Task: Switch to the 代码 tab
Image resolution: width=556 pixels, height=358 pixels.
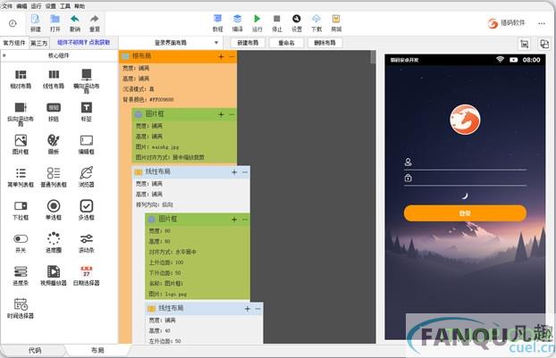Action: (x=34, y=350)
